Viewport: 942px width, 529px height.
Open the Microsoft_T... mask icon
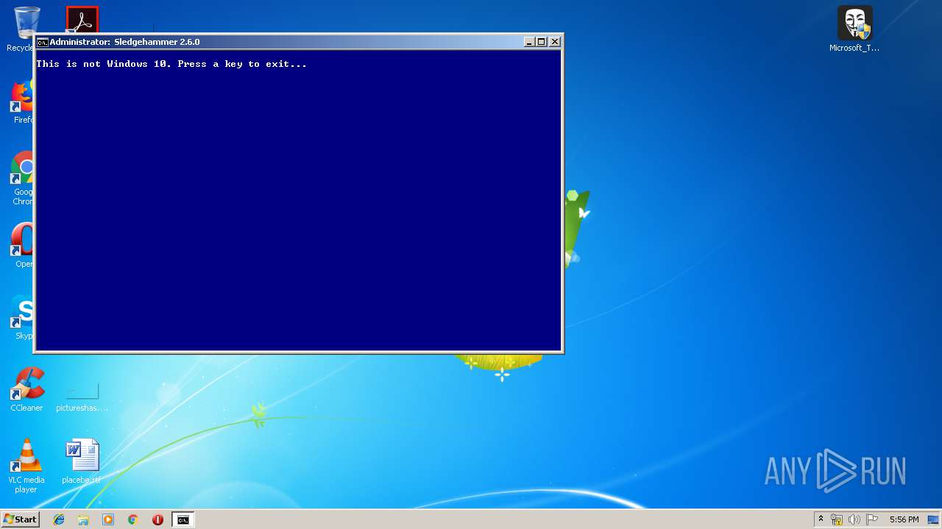click(854, 29)
